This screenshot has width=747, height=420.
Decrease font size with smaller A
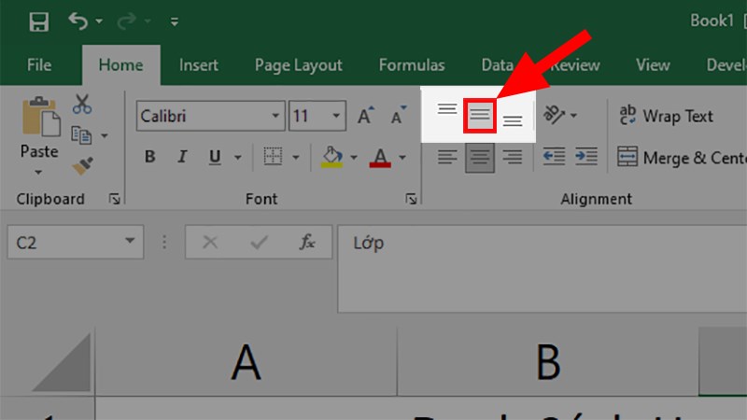[398, 115]
